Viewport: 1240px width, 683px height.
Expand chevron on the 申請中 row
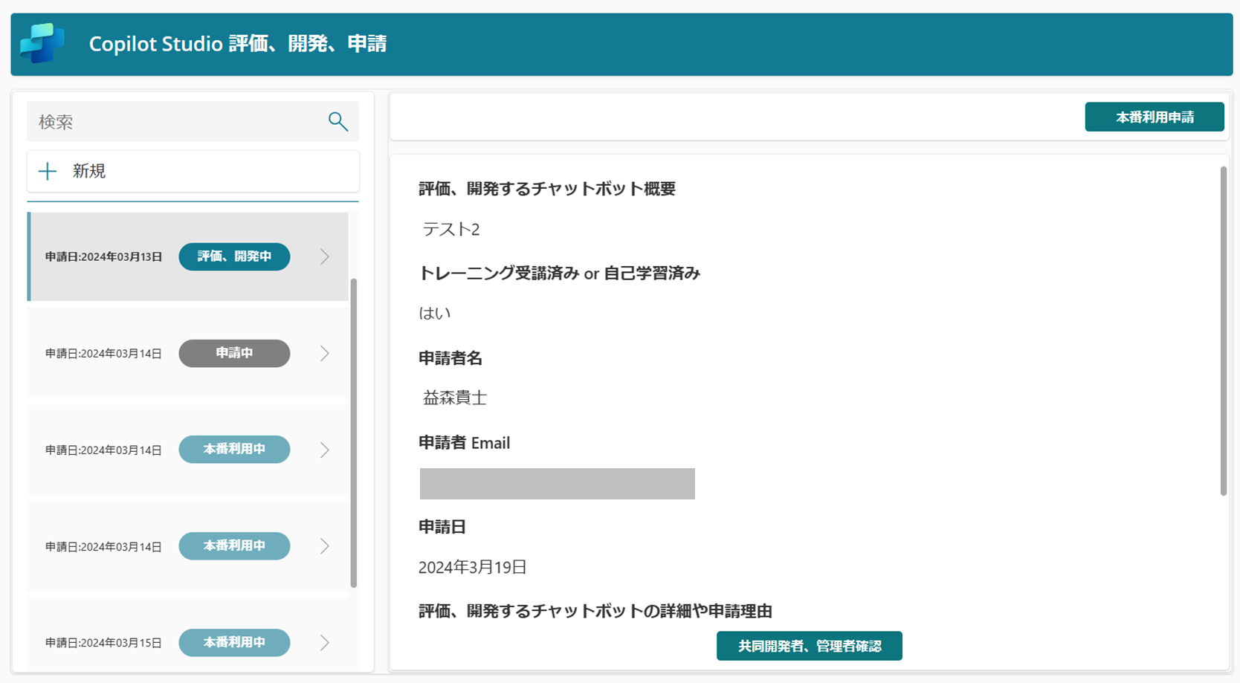(325, 353)
